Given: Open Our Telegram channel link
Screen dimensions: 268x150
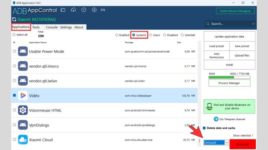Looking at the screenshot, I should [x=232, y=119].
